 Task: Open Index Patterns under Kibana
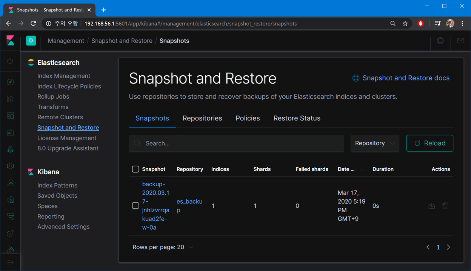pos(57,185)
